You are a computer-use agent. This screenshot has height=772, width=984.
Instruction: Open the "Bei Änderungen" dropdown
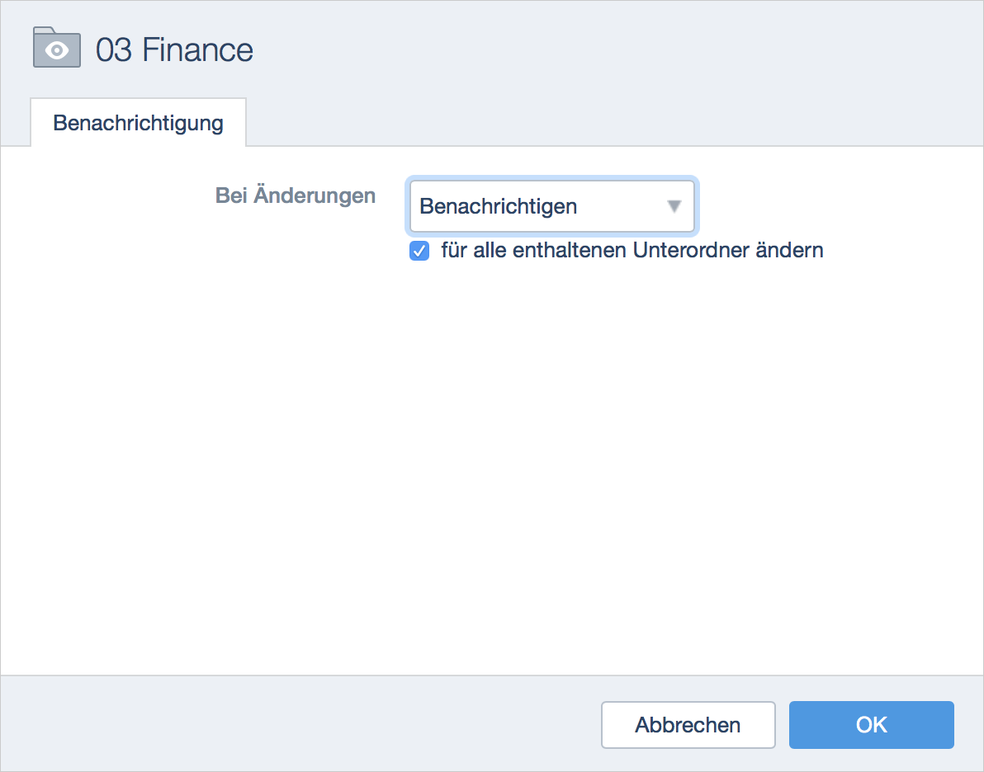(x=551, y=206)
